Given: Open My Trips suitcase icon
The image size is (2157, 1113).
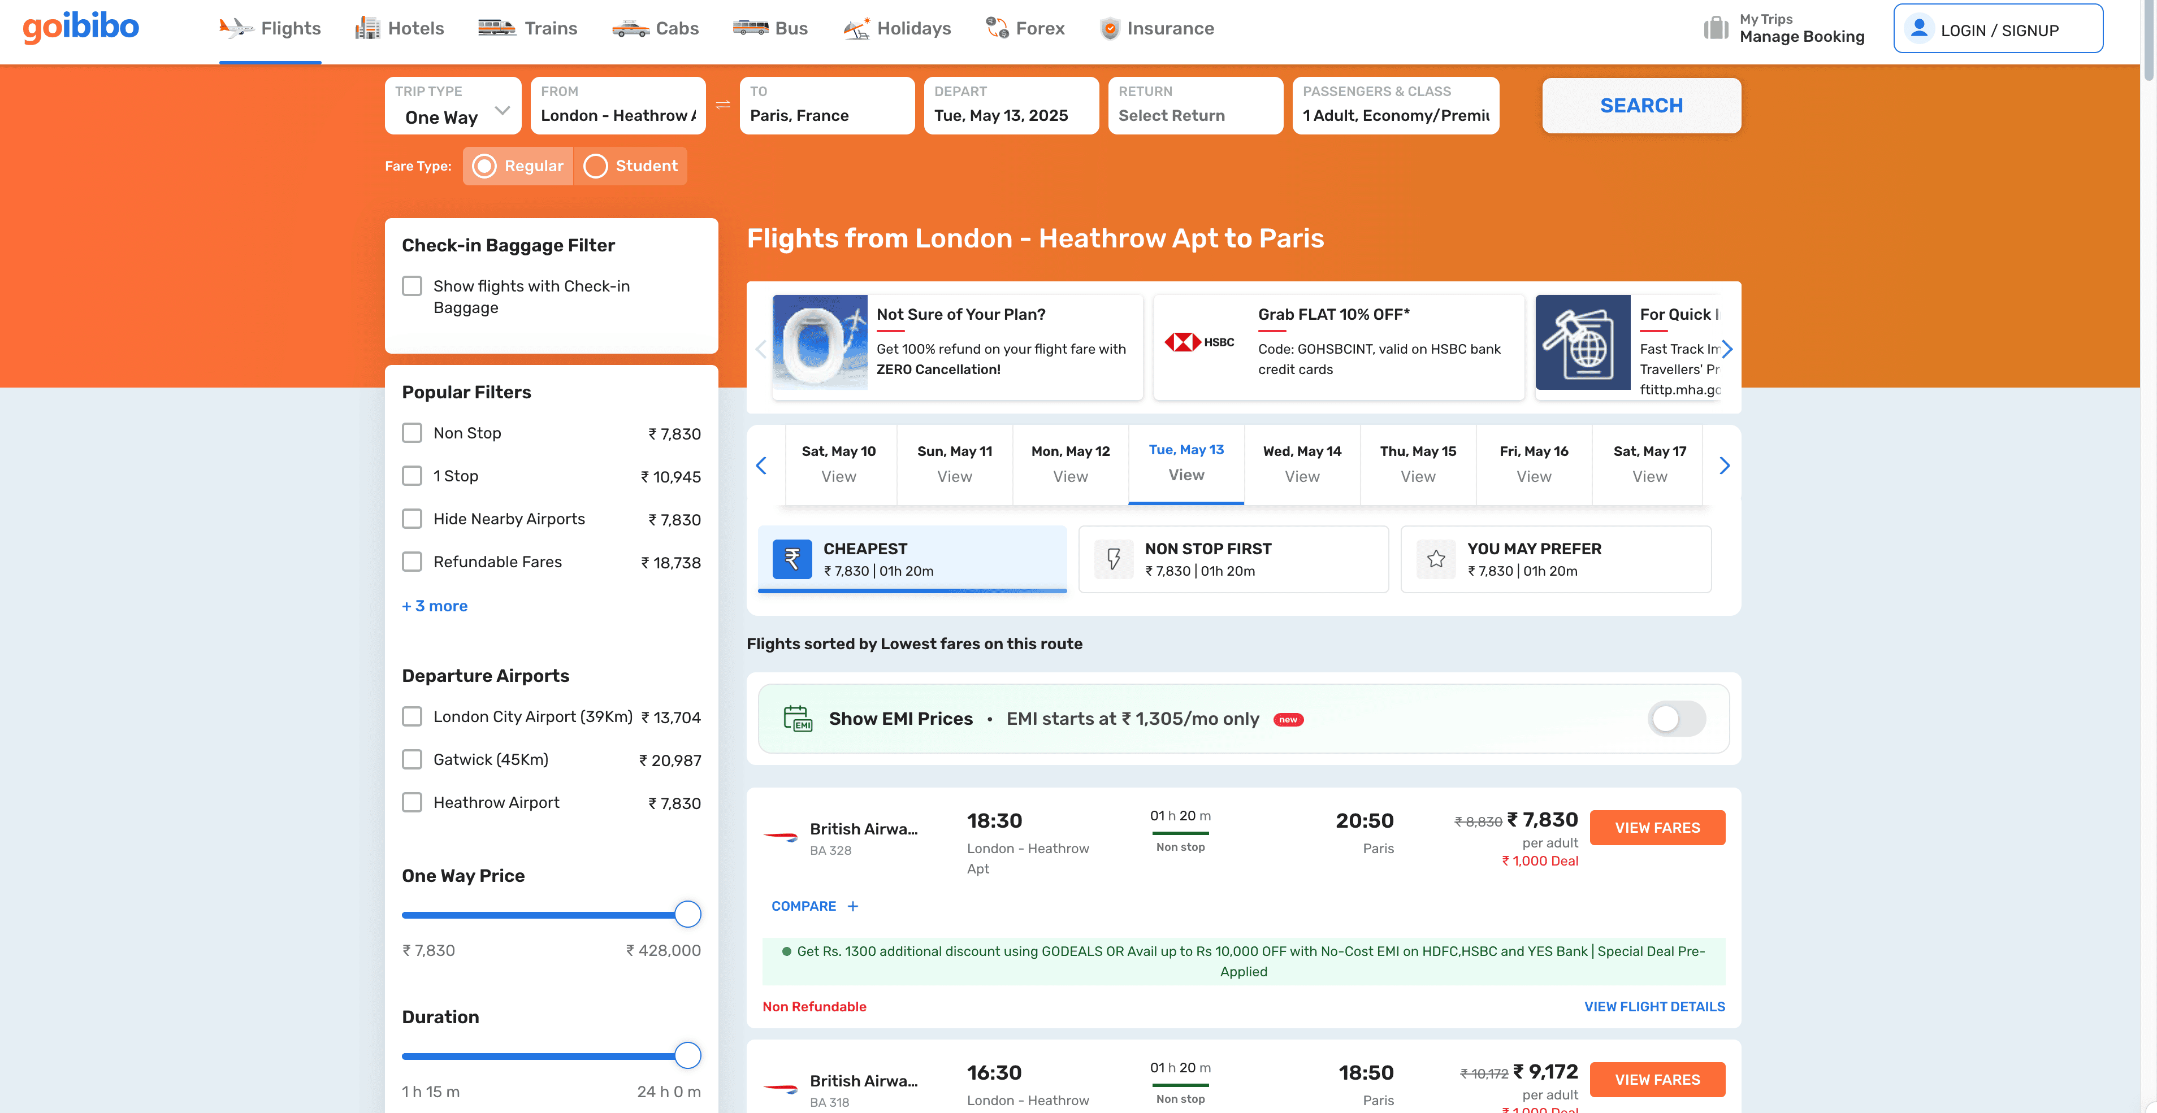Looking at the screenshot, I should tap(1716, 28).
